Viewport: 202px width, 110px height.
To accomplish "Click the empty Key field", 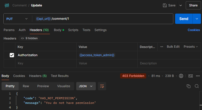I will tap(46, 63).
